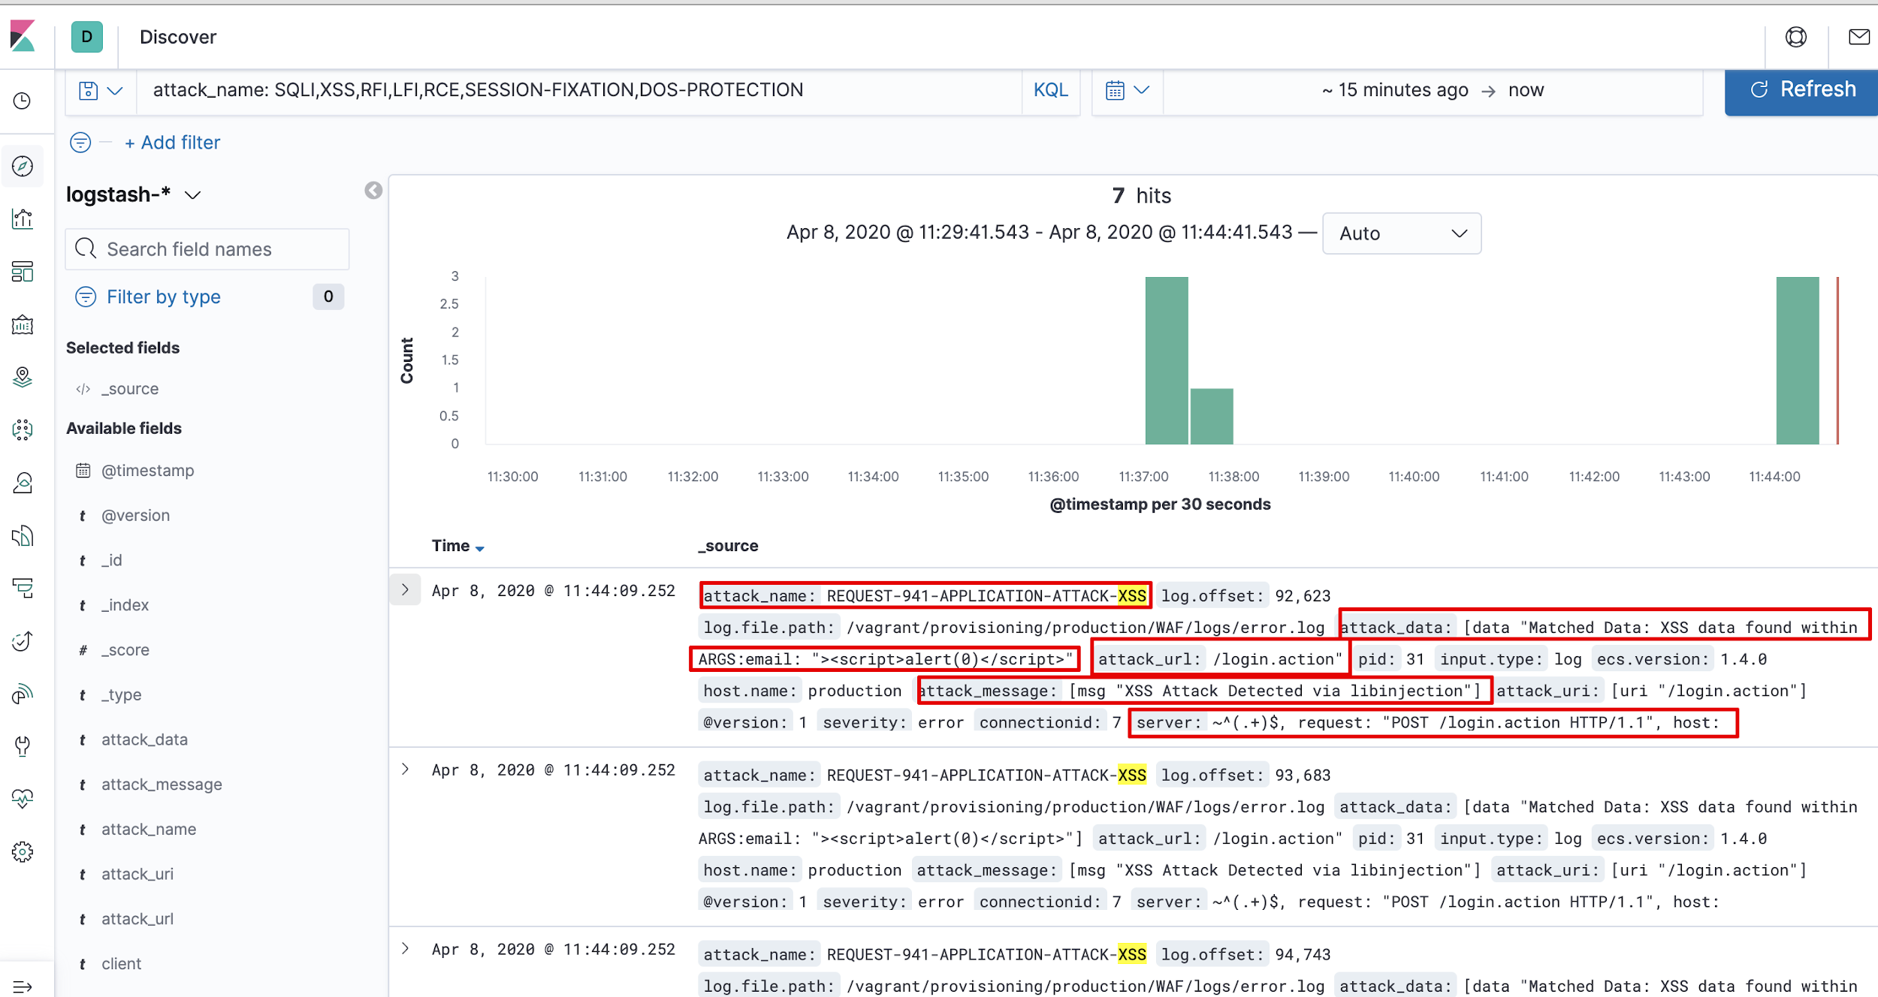Click the Kibana logo
Viewport: 1878px width, 997px height.
[23, 36]
